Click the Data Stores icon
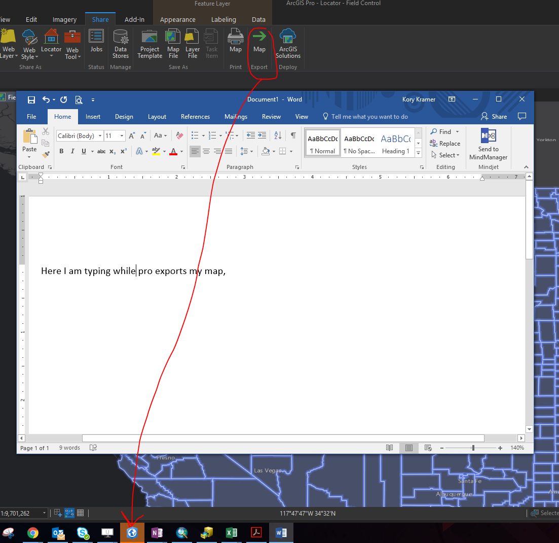The height and width of the screenshot is (543, 559). click(x=120, y=43)
